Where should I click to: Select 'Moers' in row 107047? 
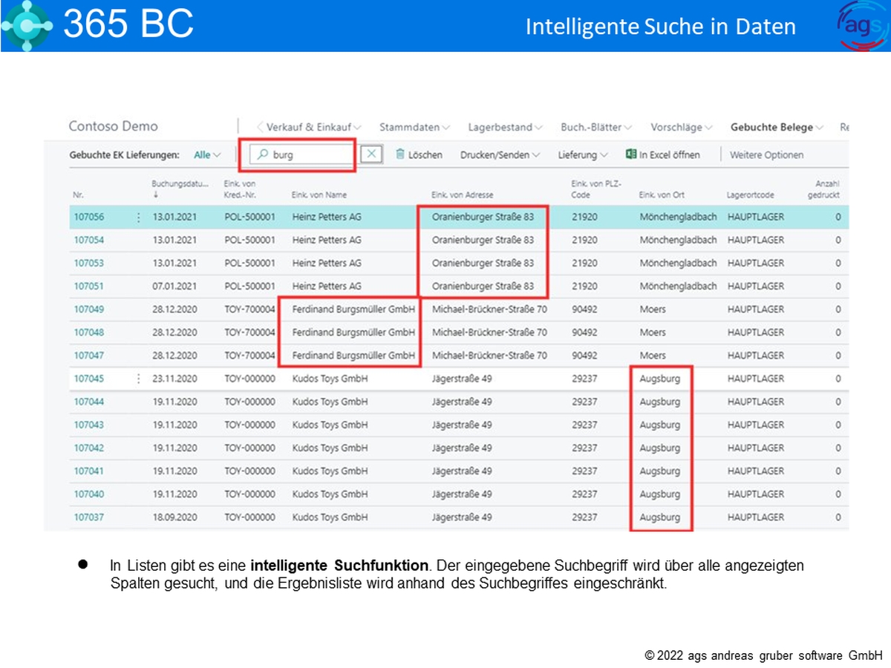click(x=653, y=356)
